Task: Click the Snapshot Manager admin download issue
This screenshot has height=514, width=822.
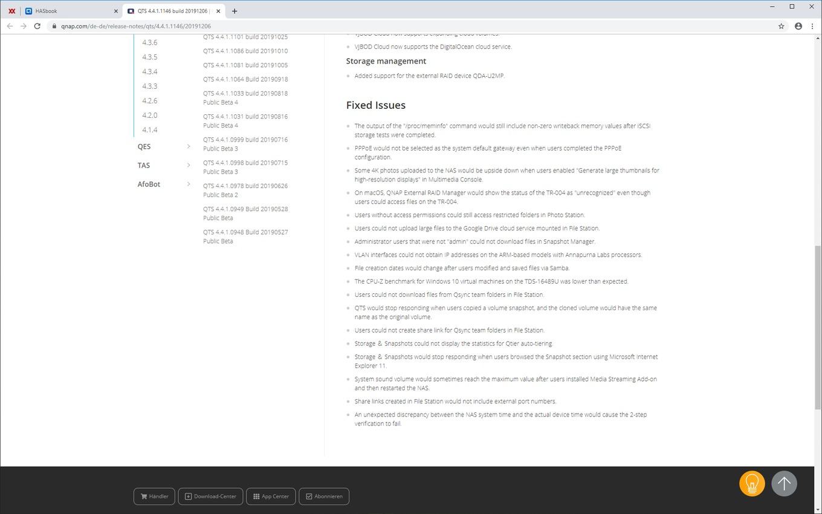Action: point(474,241)
